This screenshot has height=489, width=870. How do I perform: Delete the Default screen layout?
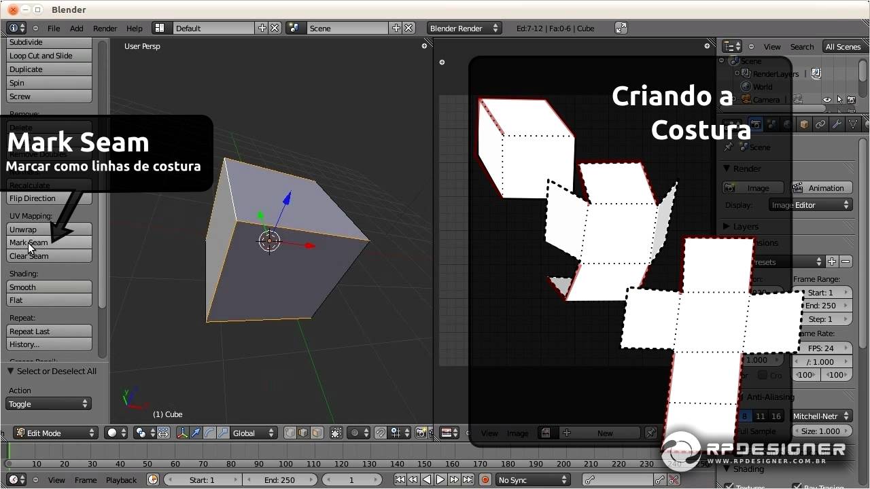point(275,28)
